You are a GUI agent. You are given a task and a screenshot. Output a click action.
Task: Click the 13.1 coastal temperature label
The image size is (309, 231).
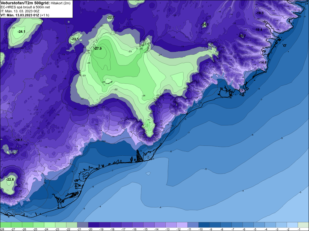[242, 90]
